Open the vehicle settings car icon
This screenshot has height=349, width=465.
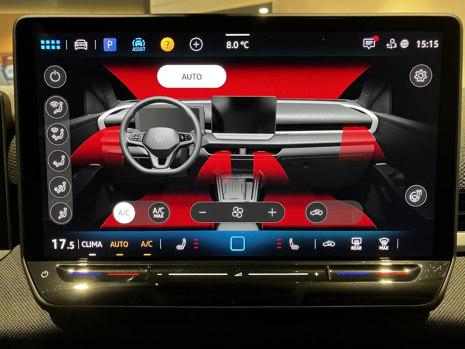81,45
